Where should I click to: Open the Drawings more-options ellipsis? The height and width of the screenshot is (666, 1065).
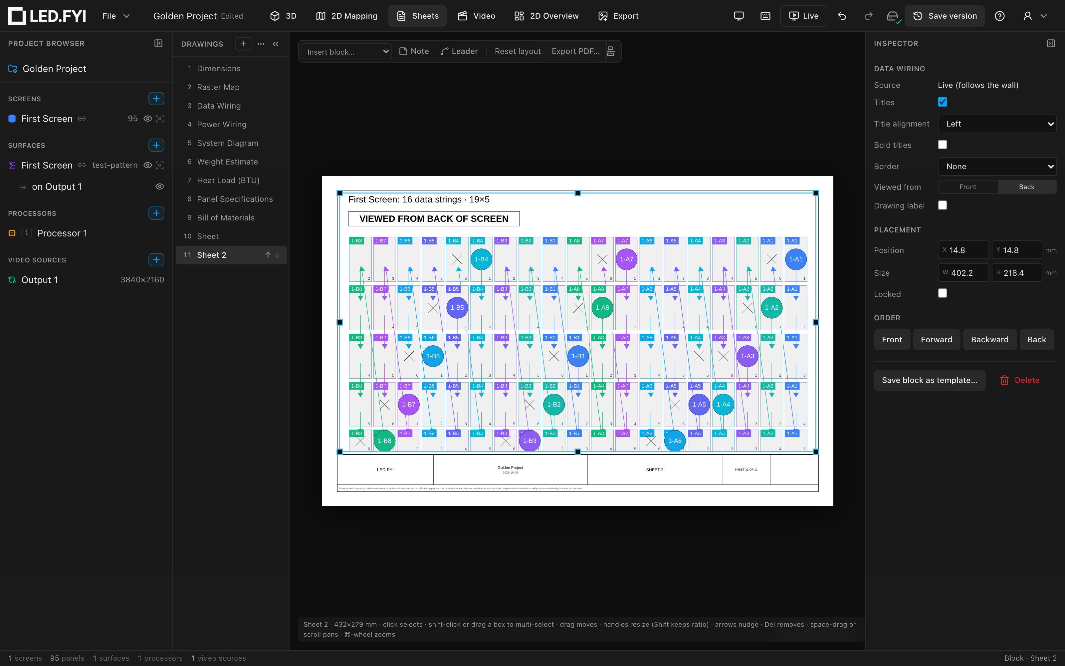261,44
